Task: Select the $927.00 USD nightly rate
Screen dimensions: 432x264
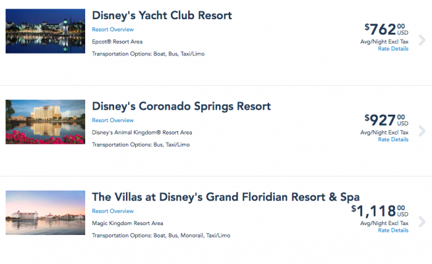Action: 386,120
